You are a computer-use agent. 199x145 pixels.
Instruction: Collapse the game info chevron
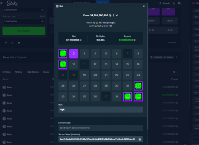177,57
